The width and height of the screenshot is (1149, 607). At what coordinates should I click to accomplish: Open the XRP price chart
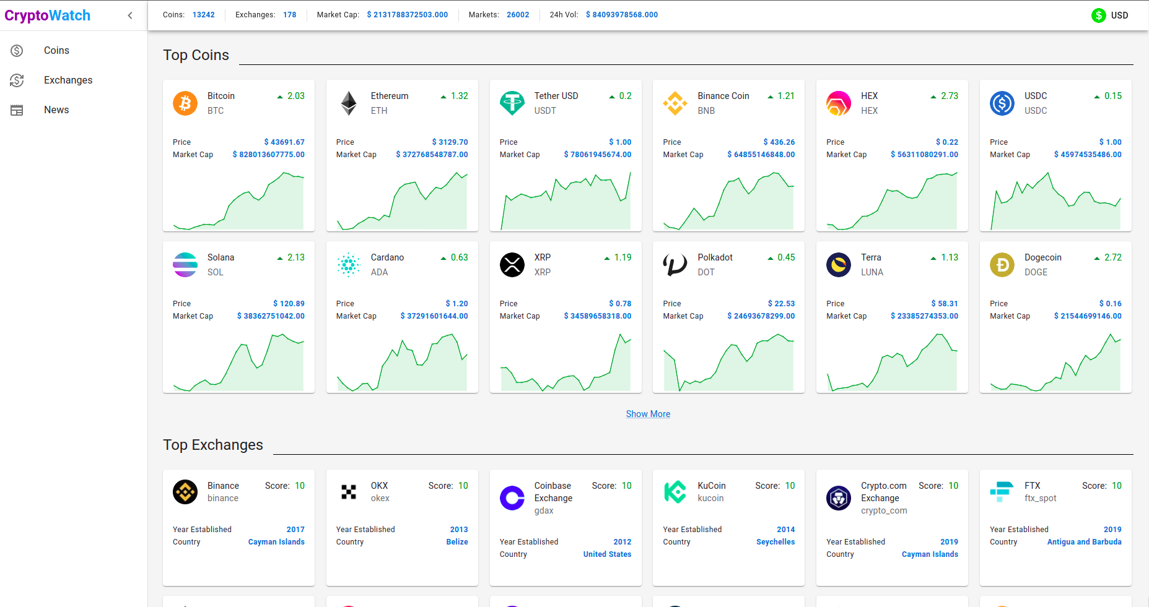[x=566, y=363]
